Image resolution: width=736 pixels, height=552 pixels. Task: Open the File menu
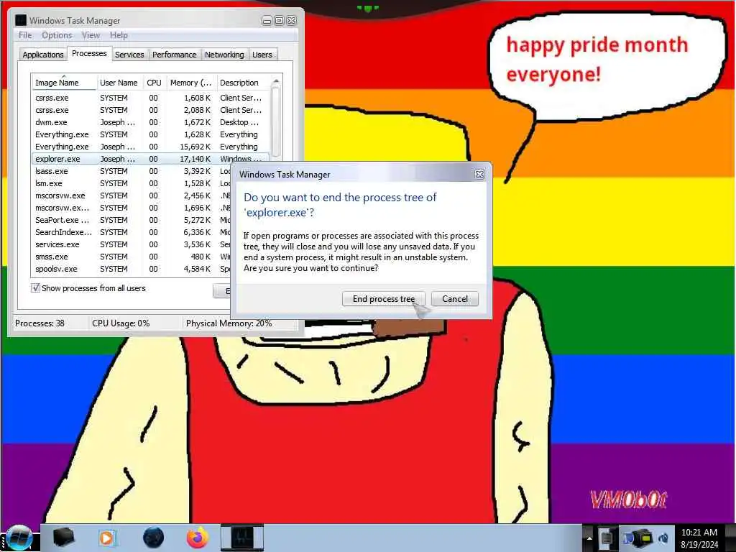(x=25, y=35)
